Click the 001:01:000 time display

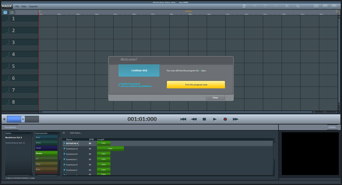(x=142, y=119)
